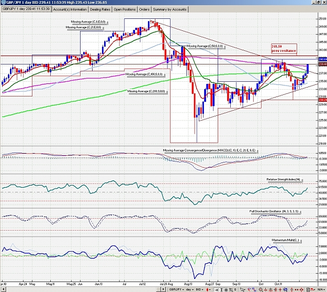Click the red double-cross grid icon
This screenshot has width=327, height=292.
click(x=275, y=290)
